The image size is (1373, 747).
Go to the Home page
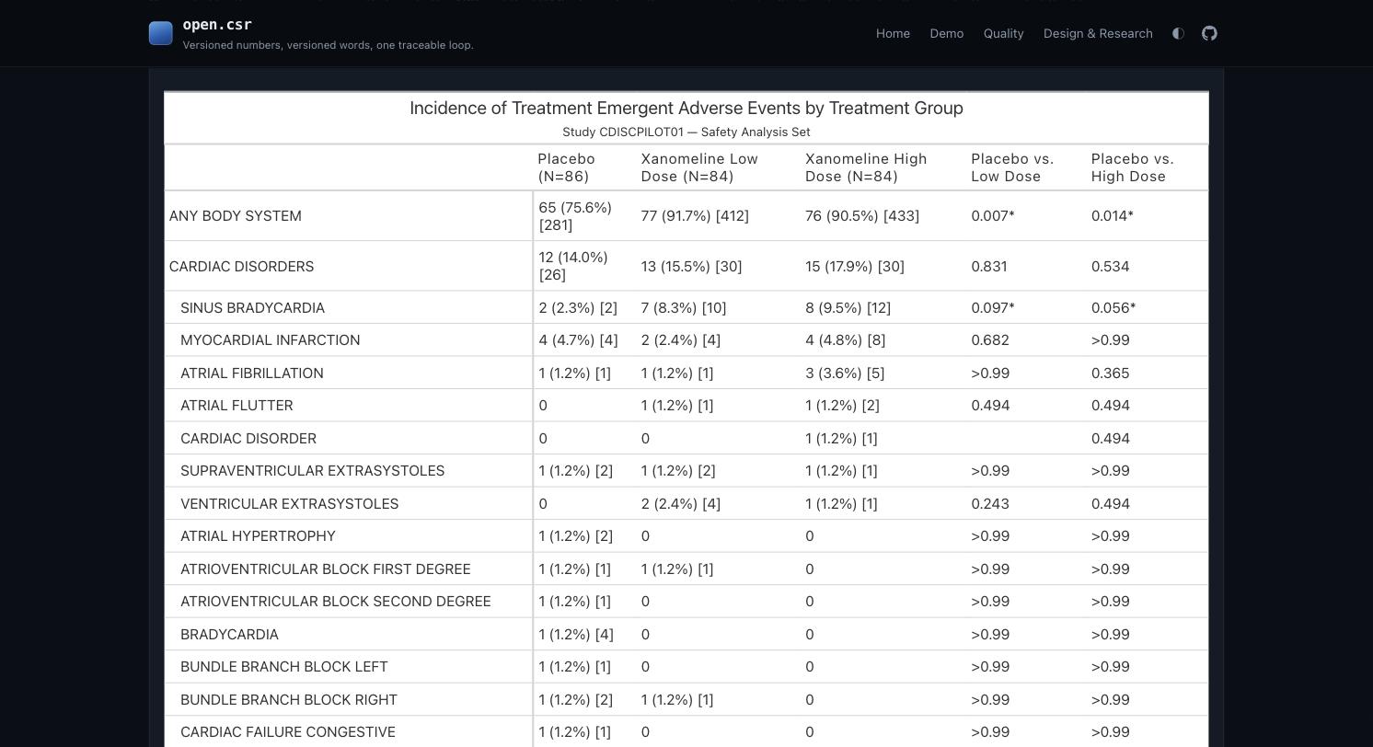click(893, 33)
